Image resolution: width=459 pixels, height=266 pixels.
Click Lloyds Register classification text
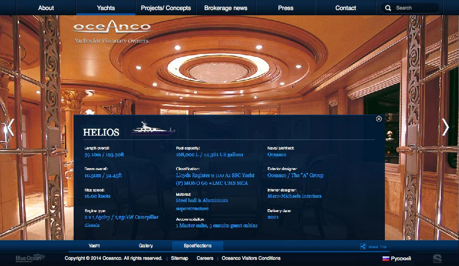click(x=215, y=179)
